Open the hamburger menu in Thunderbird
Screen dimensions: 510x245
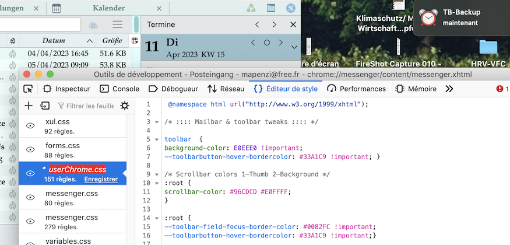tap(117, 24)
